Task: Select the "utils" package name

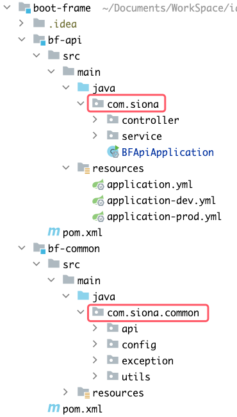Action: tap(136, 377)
